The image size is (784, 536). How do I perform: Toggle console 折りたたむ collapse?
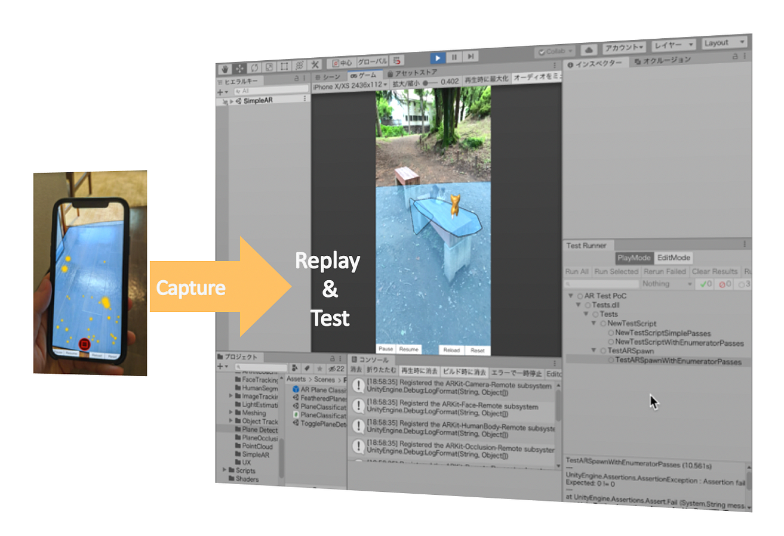[382, 371]
